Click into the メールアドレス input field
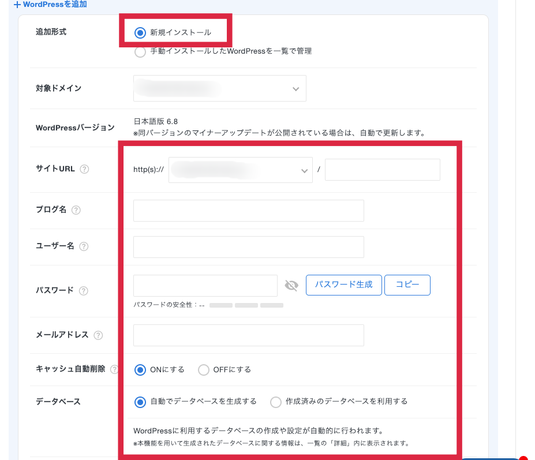This screenshot has width=535, height=460. 248,335
